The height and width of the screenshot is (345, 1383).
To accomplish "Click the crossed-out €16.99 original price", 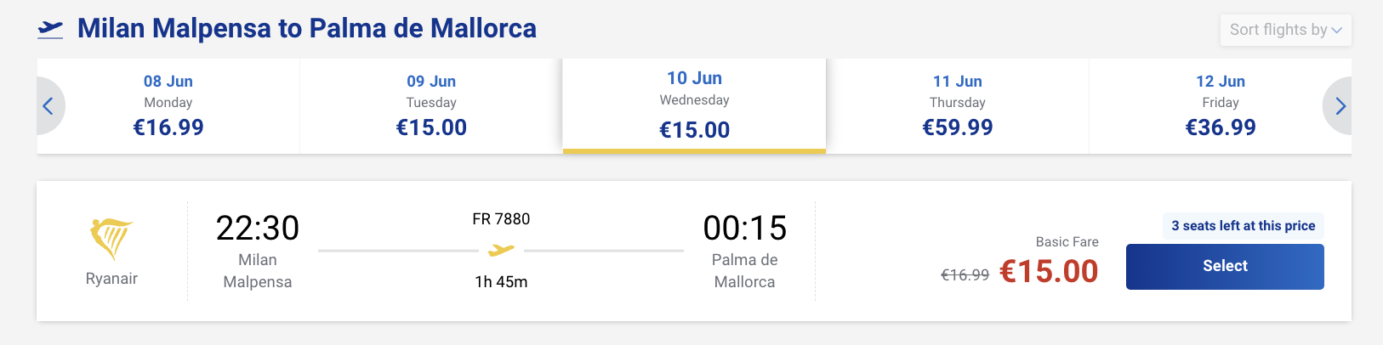I will [x=965, y=275].
